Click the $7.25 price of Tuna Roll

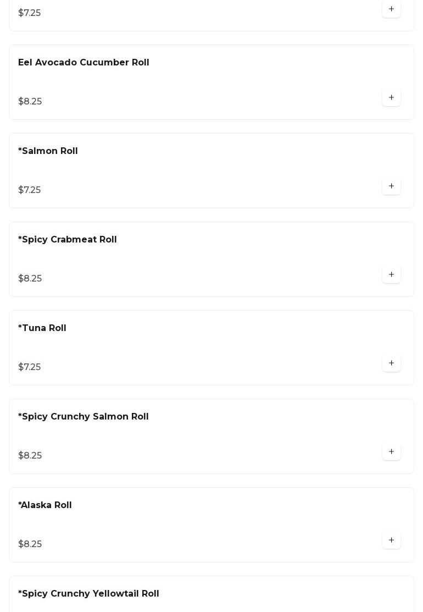(29, 367)
